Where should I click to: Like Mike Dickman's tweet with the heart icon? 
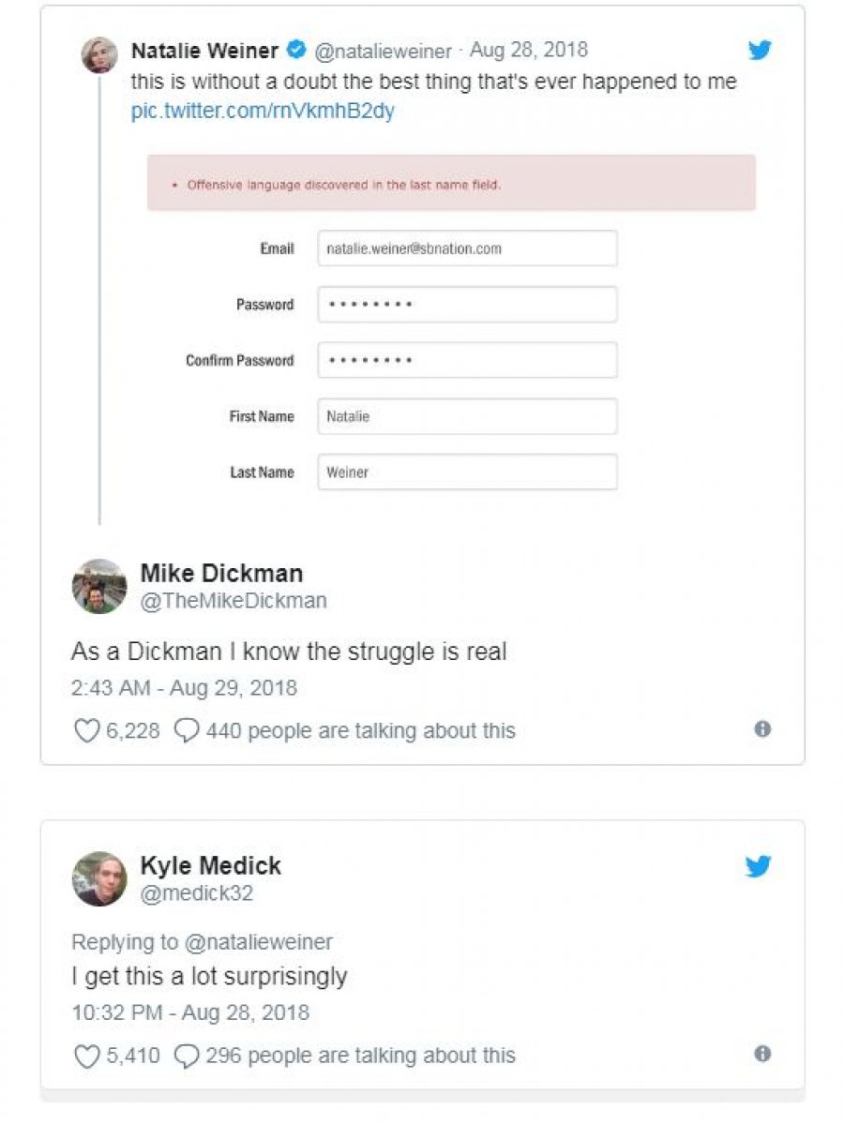tap(87, 730)
